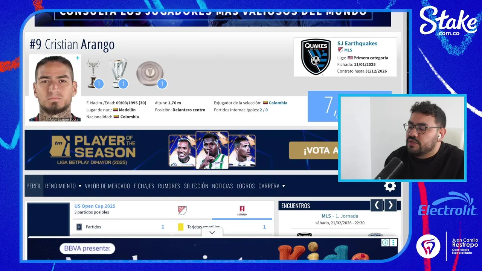Click the contract date 31/12/2026
This screenshot has width=482, height=271.
point(376,71)
